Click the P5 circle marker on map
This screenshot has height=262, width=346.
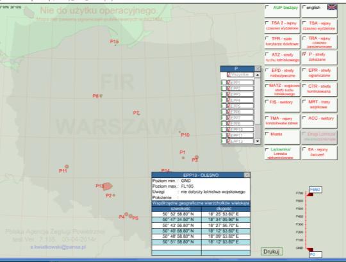pos(131,216)
